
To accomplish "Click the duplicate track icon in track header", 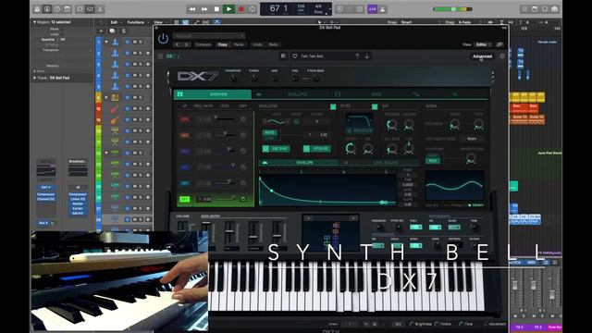I will coord(112,31).
